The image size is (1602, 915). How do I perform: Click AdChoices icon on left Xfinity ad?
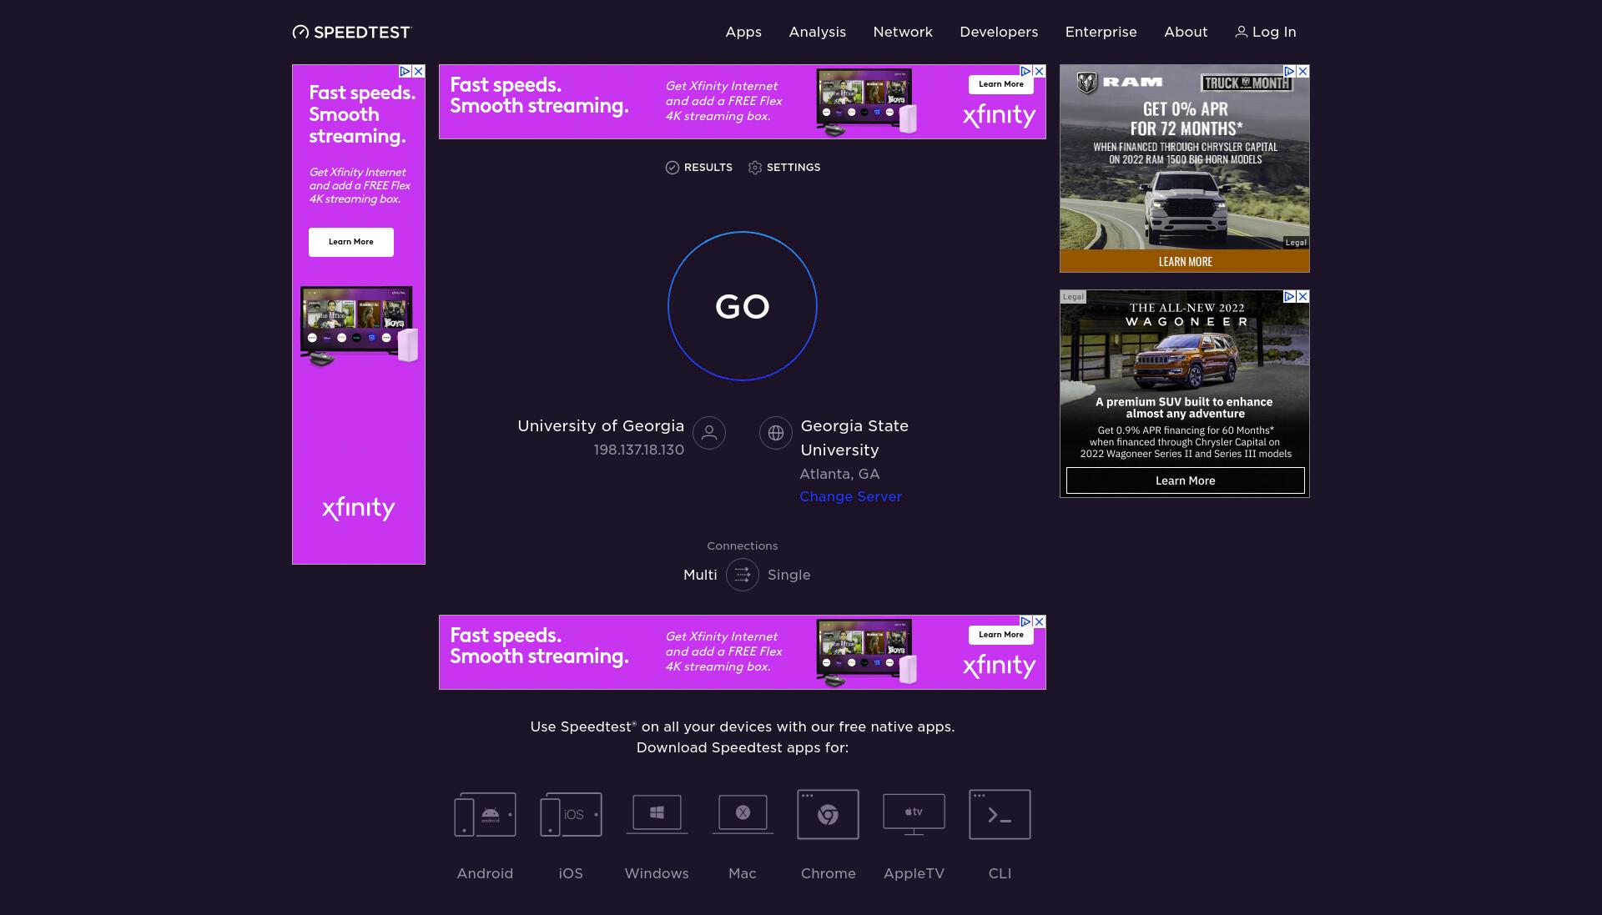(x=405, y=72)
